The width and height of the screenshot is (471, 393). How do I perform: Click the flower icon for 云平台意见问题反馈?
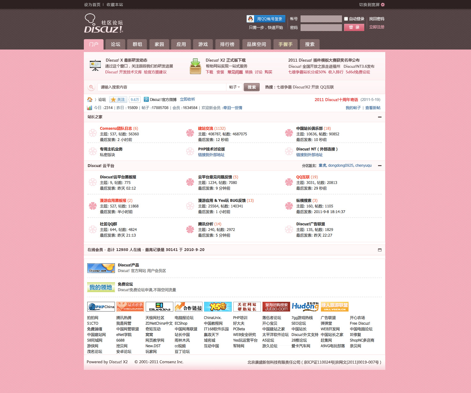pyautogui.click(x=190, y=182)
